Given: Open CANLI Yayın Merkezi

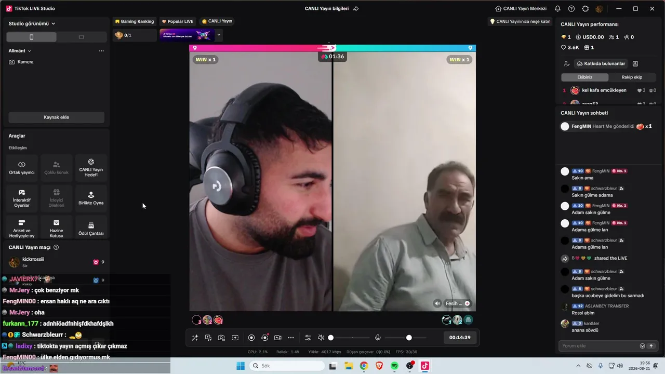Looking at the screenshot, I should 521,9.
